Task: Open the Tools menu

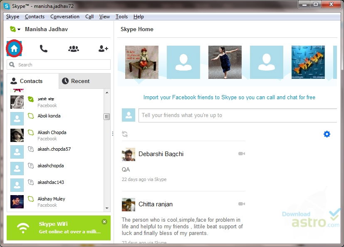Action: click(x=121, y=17)
